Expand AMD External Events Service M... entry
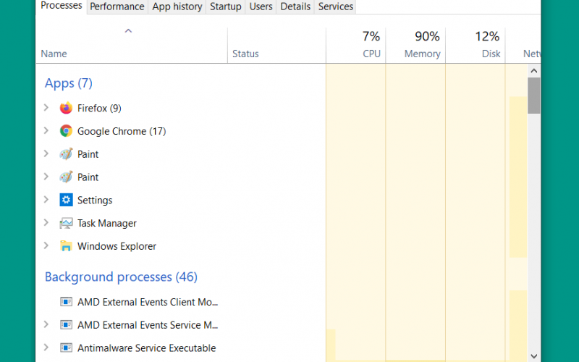The height and width of the screenshot is (362, 579). click(x=46, y=324)
